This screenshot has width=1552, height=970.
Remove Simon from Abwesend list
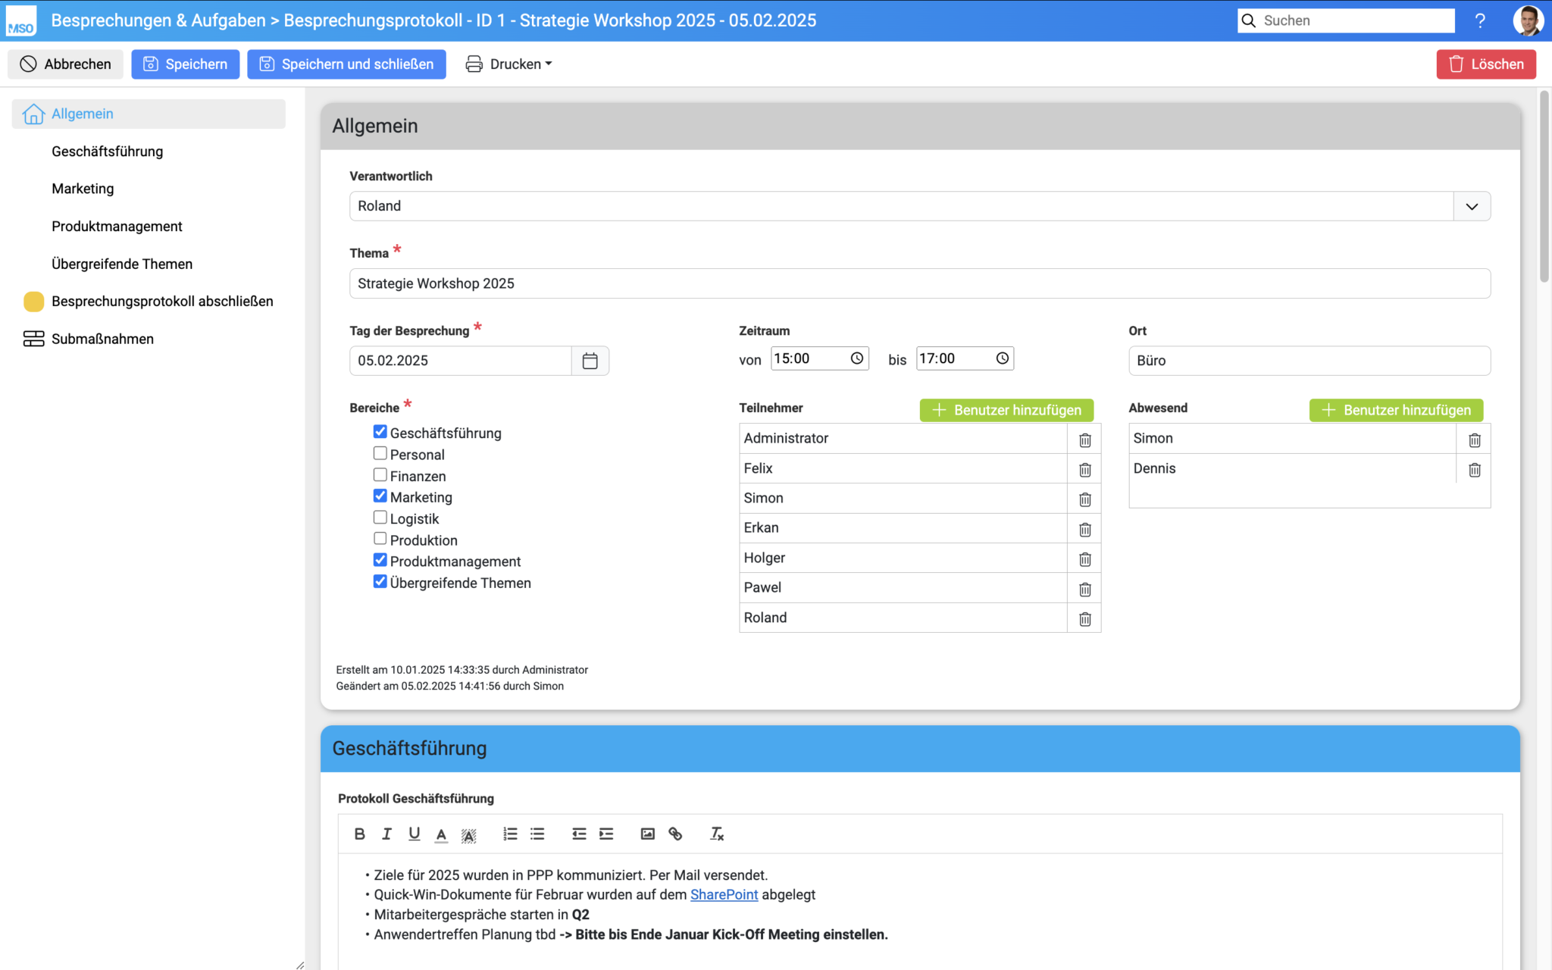pos(1474,440)
